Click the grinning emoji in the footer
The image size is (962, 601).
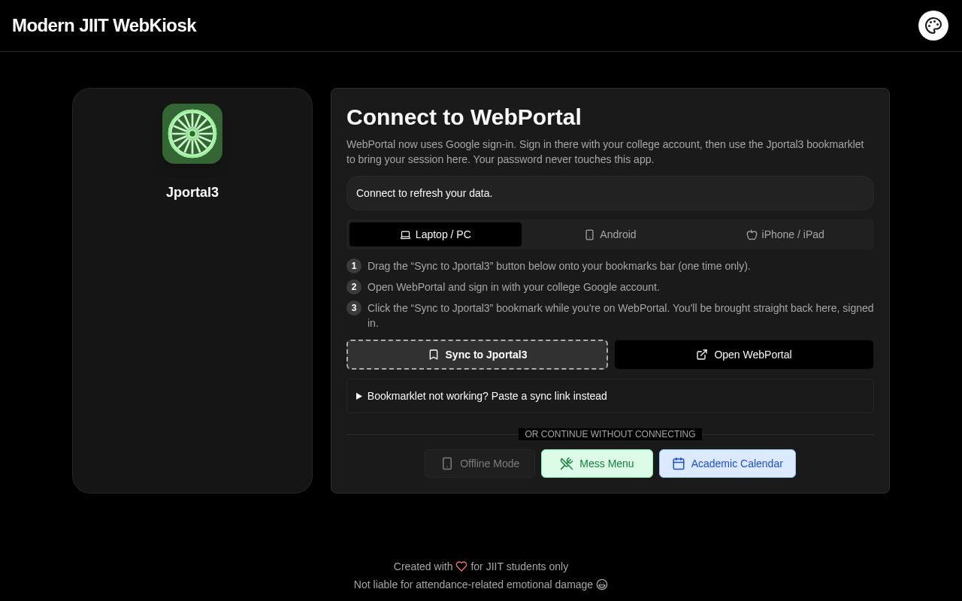coord(602,584)
